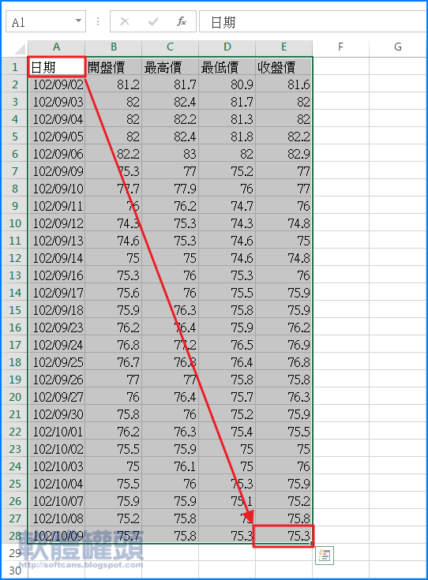The image size is (428, 580).
Task: Select the column D header
Action: (x=227, y=47)
